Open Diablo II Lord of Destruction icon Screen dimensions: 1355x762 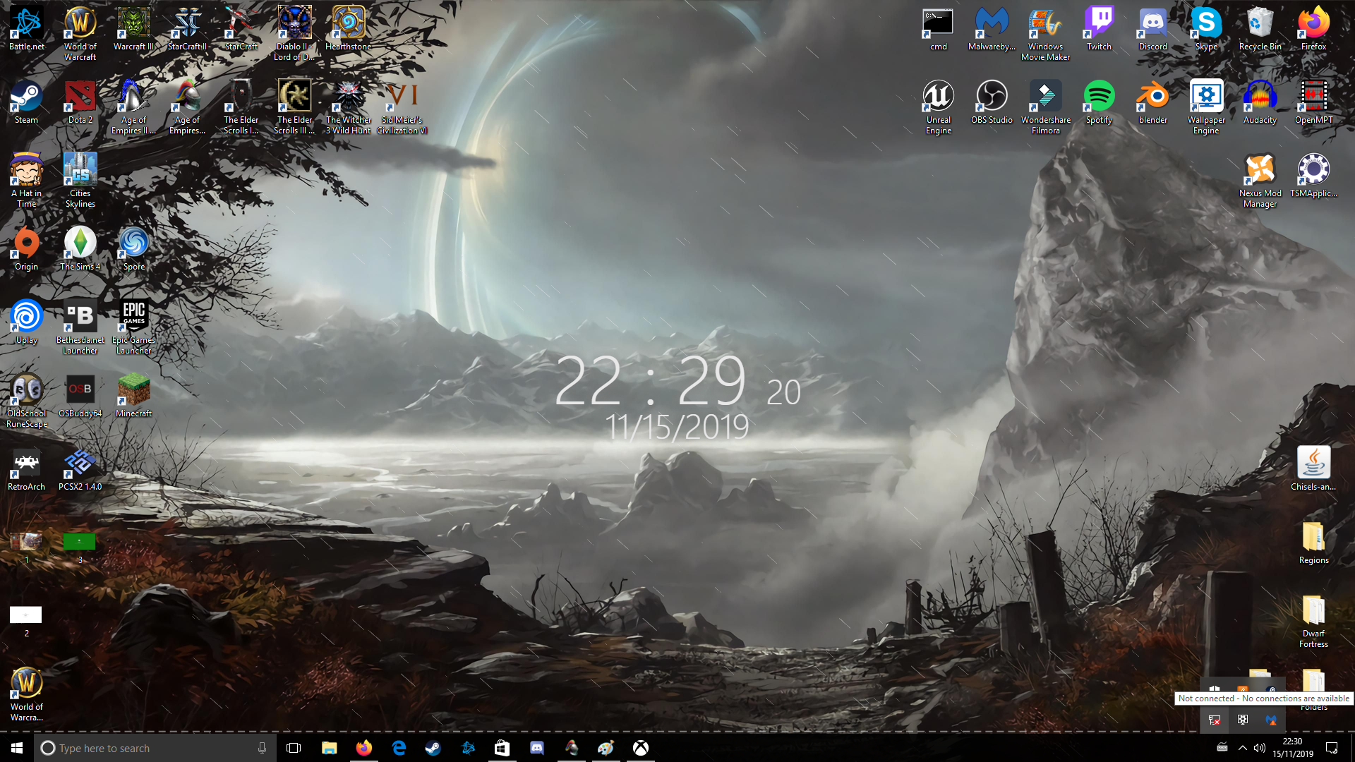point(295,35)
